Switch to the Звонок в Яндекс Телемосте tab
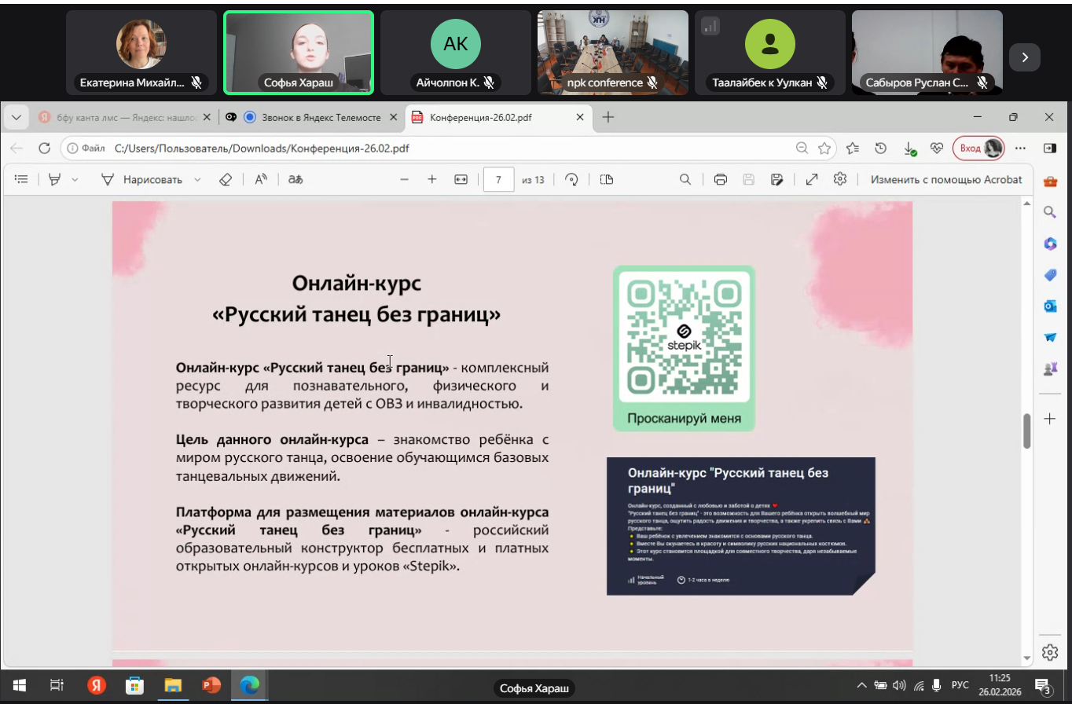The height and width of the screenshot is (704, 1072). point(313,117)
